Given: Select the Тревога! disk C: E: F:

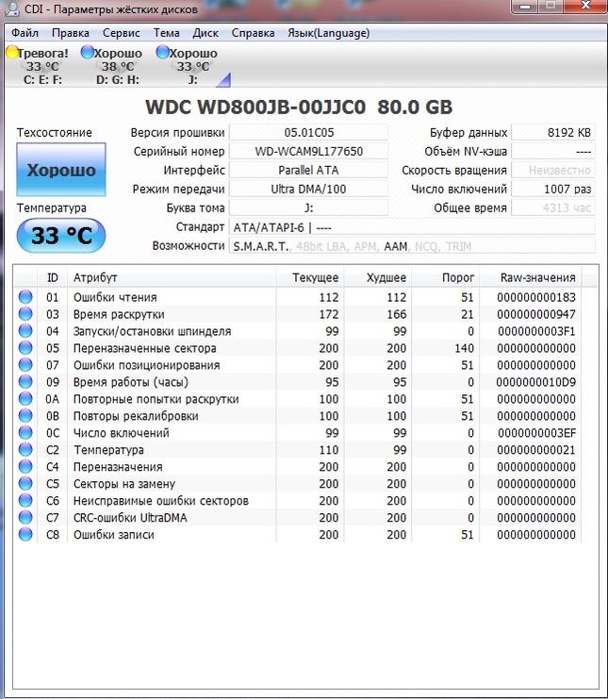Looking at the screenshot, I should tap(39, 66).
